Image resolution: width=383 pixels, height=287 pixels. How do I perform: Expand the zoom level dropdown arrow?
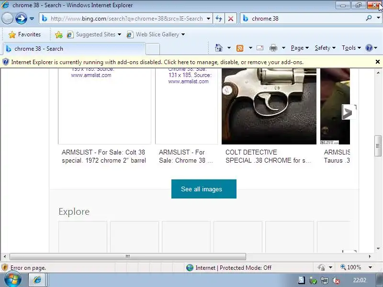coord(370,267)
